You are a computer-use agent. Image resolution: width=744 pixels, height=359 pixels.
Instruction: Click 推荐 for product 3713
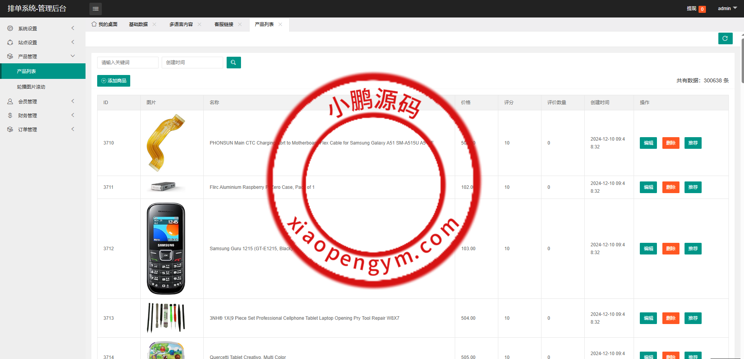[x=693, y=318]
